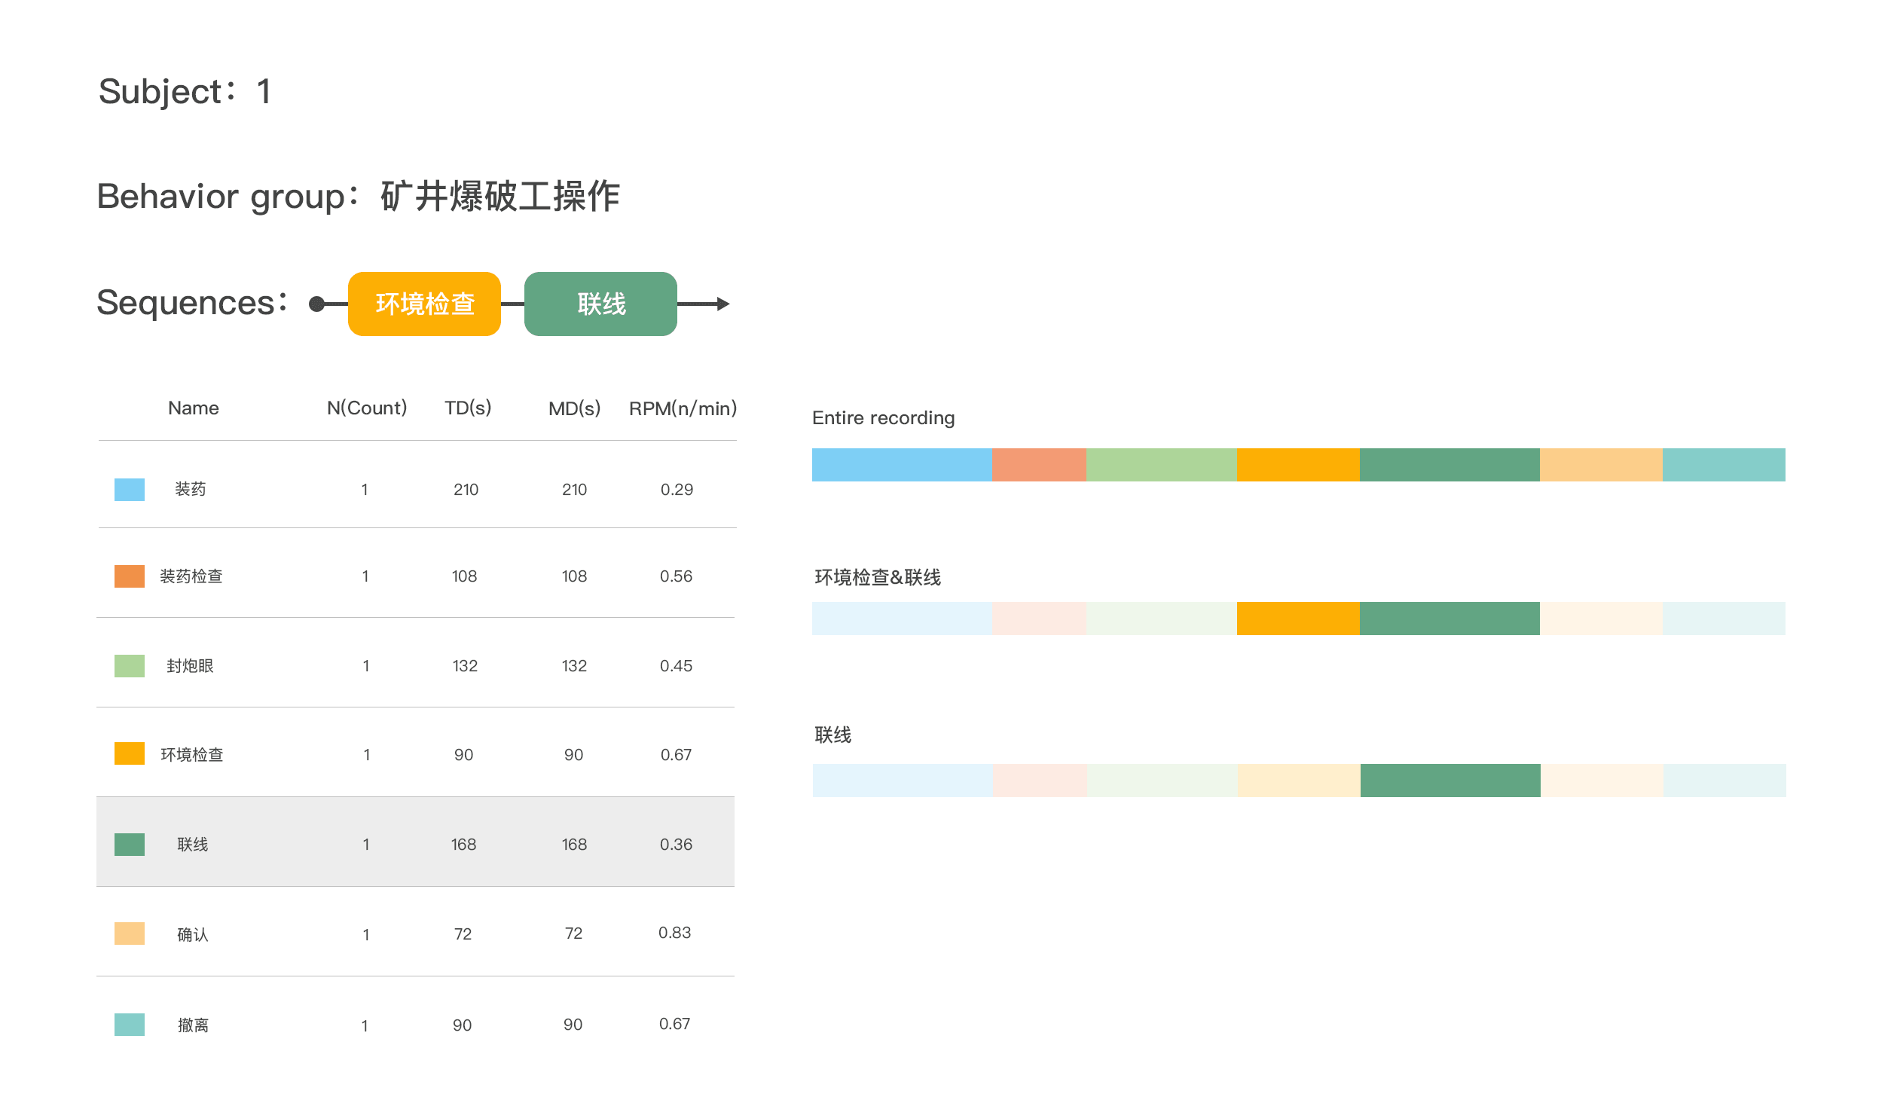Click the orange 装药检查 color swatch

point(130,576)
